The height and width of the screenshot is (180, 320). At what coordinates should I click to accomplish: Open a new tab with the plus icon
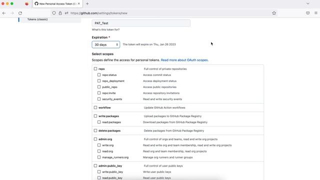pos(87,3)
